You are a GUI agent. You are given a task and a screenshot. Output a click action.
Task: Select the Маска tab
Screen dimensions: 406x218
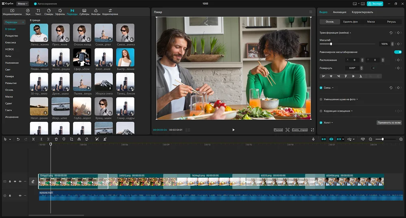click(371, 22)
